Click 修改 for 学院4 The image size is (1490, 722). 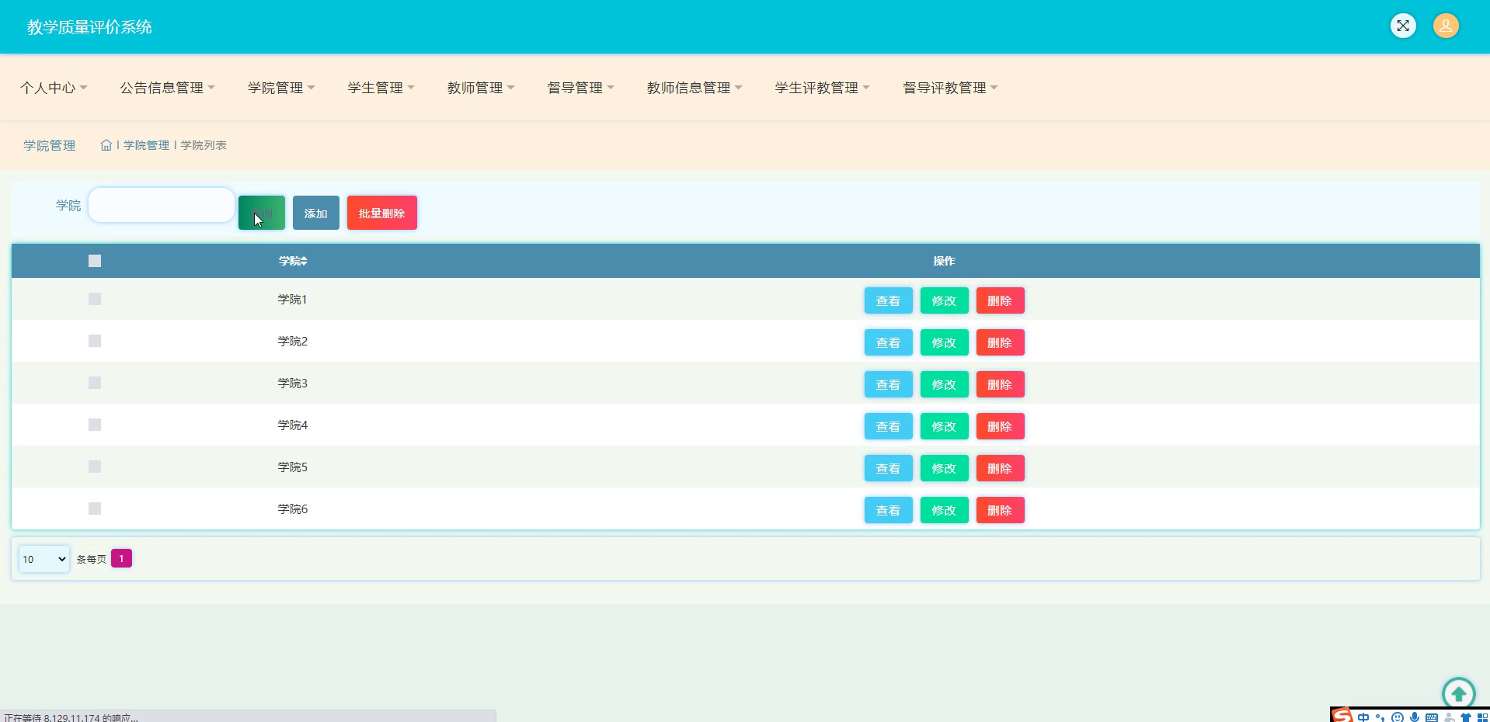(x=945, y=426)
